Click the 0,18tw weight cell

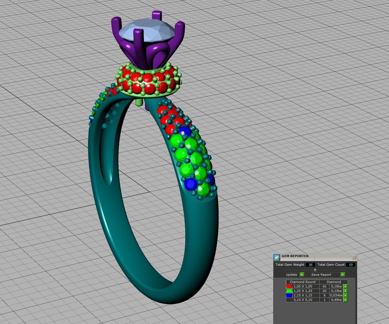[336, 286]
